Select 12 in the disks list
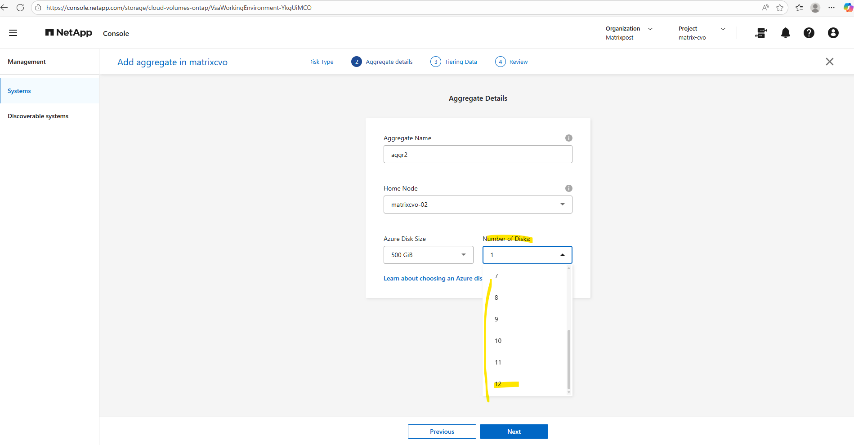 coord(498,384)
